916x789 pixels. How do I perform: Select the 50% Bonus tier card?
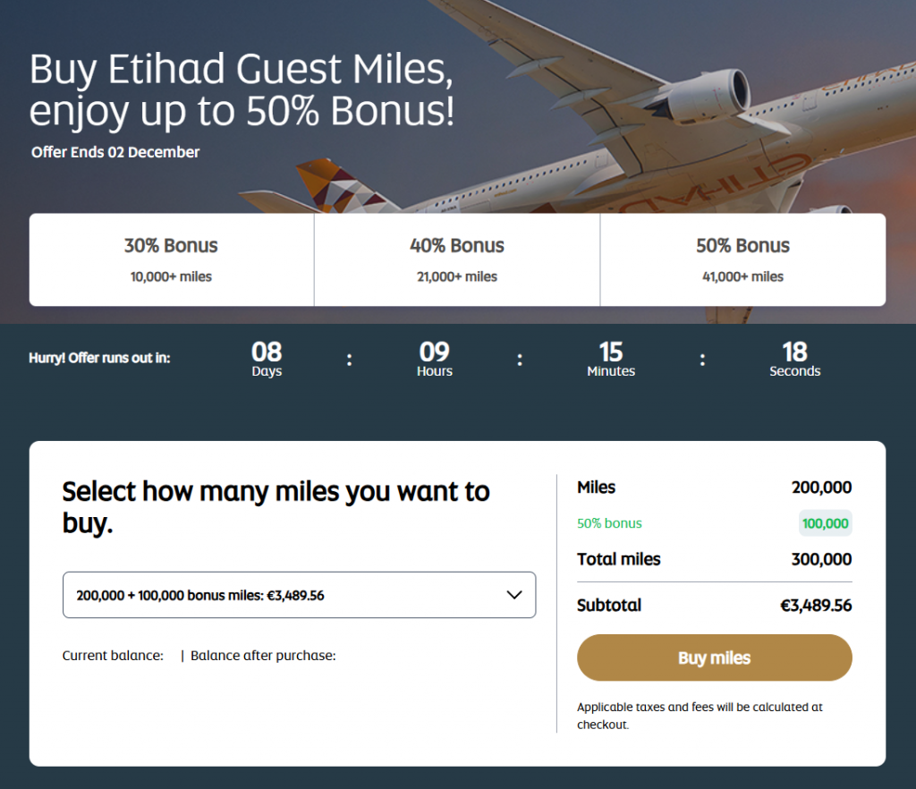point(743,259)
